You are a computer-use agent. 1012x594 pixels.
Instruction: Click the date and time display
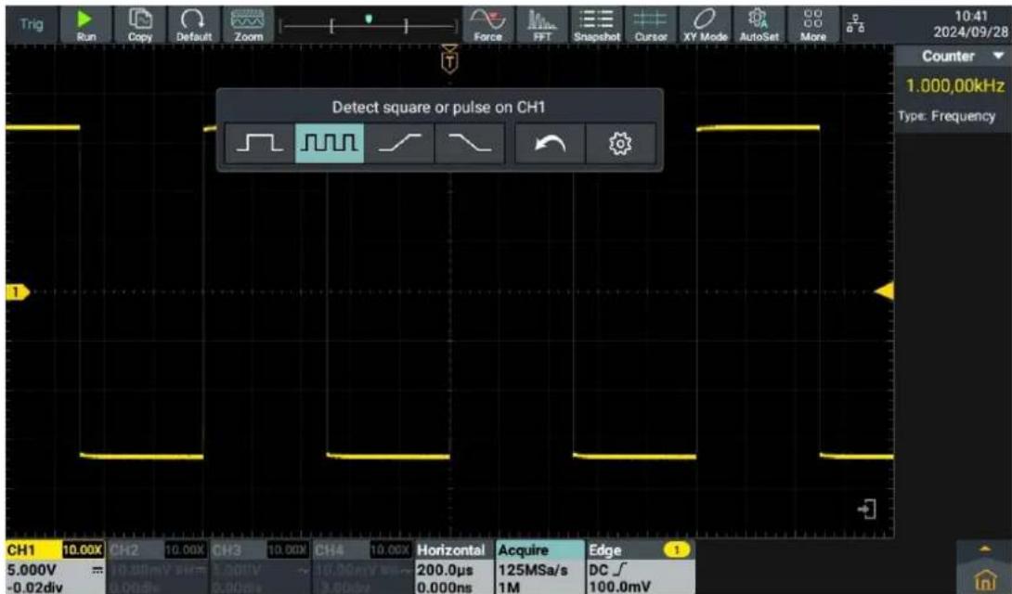coord(971,24)
